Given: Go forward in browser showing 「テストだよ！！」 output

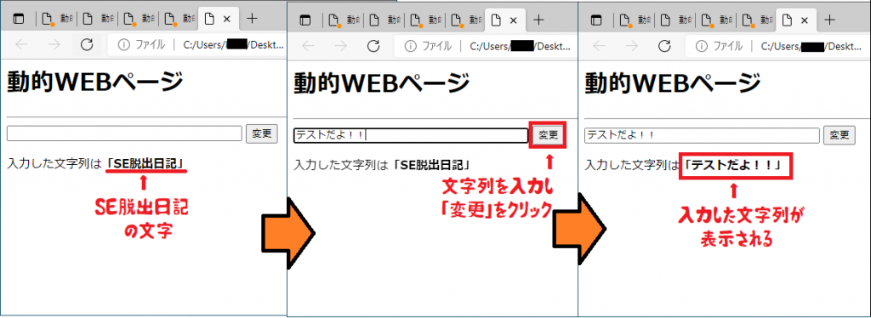Looking at the screenshot, I should (632, 46).
